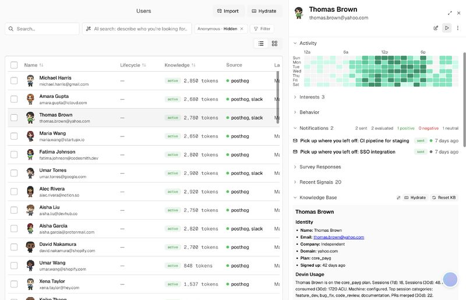This screenshot has width=466, height=300.
Task: Click the users table vertical scrollbar
Action: (x=278, y=97)
